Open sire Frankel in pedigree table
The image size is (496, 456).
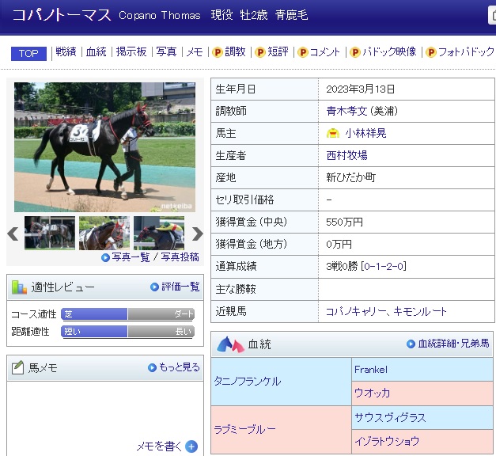click(x=371, y=369)
